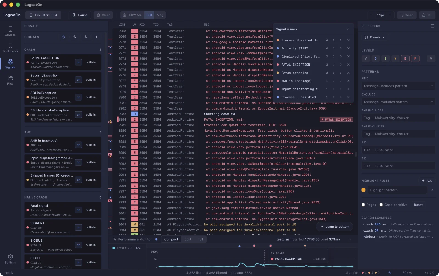Open the Bookmarks sidebar panel

10,48
